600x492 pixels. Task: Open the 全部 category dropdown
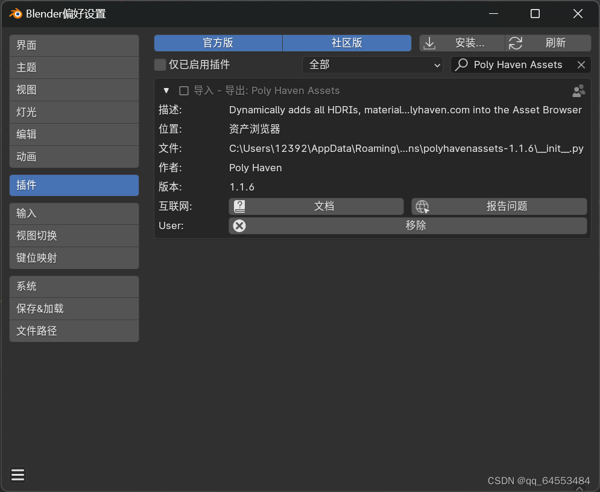click(373, 65)
